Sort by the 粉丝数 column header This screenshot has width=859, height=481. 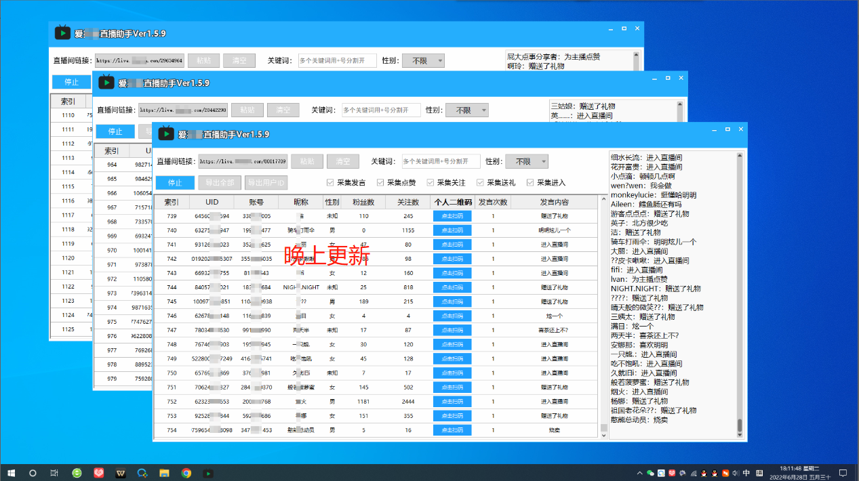pyautogui.click(x=363, y=202)
